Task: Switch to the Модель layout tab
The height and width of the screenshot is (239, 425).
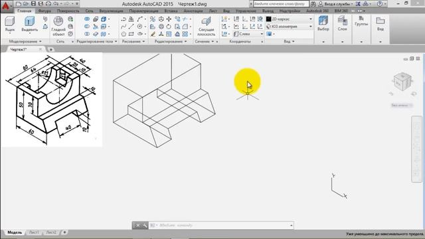Action: pyautogui.click(x=15, y=232)
